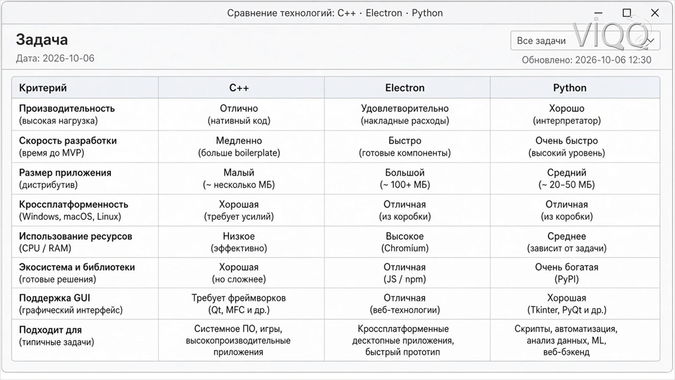The height and width of the screenshot is (380, 675).
Task: Minimize the comparison window
Action: coord(598,13)
